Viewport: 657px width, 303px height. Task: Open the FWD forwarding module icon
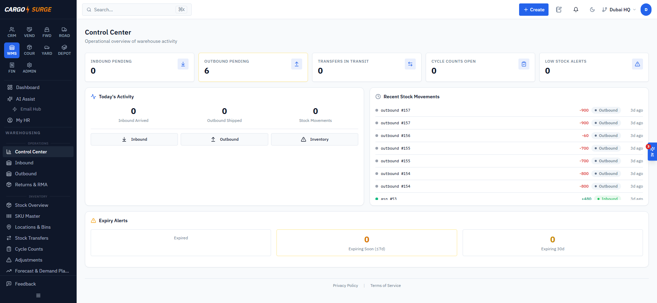47,32
